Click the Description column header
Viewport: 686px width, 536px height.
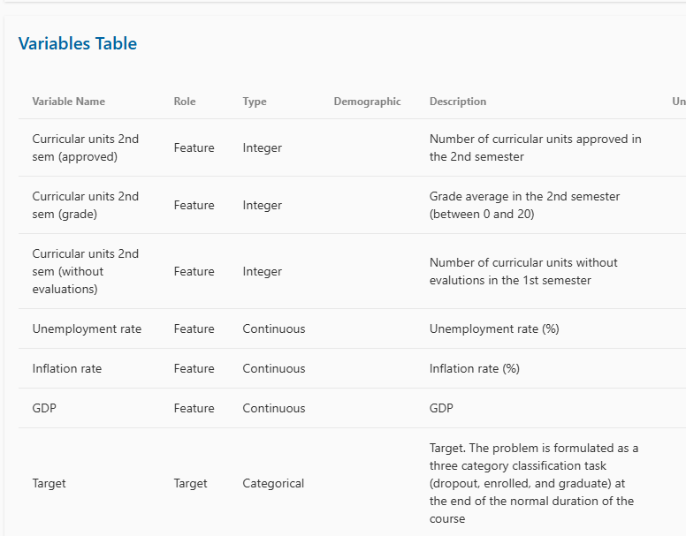pyautogui.click(x=458, y=102)
